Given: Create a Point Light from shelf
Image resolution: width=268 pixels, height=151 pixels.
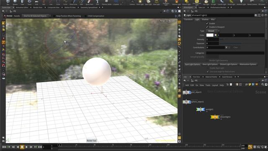Looking at the screenshot, I should [140, 3].
